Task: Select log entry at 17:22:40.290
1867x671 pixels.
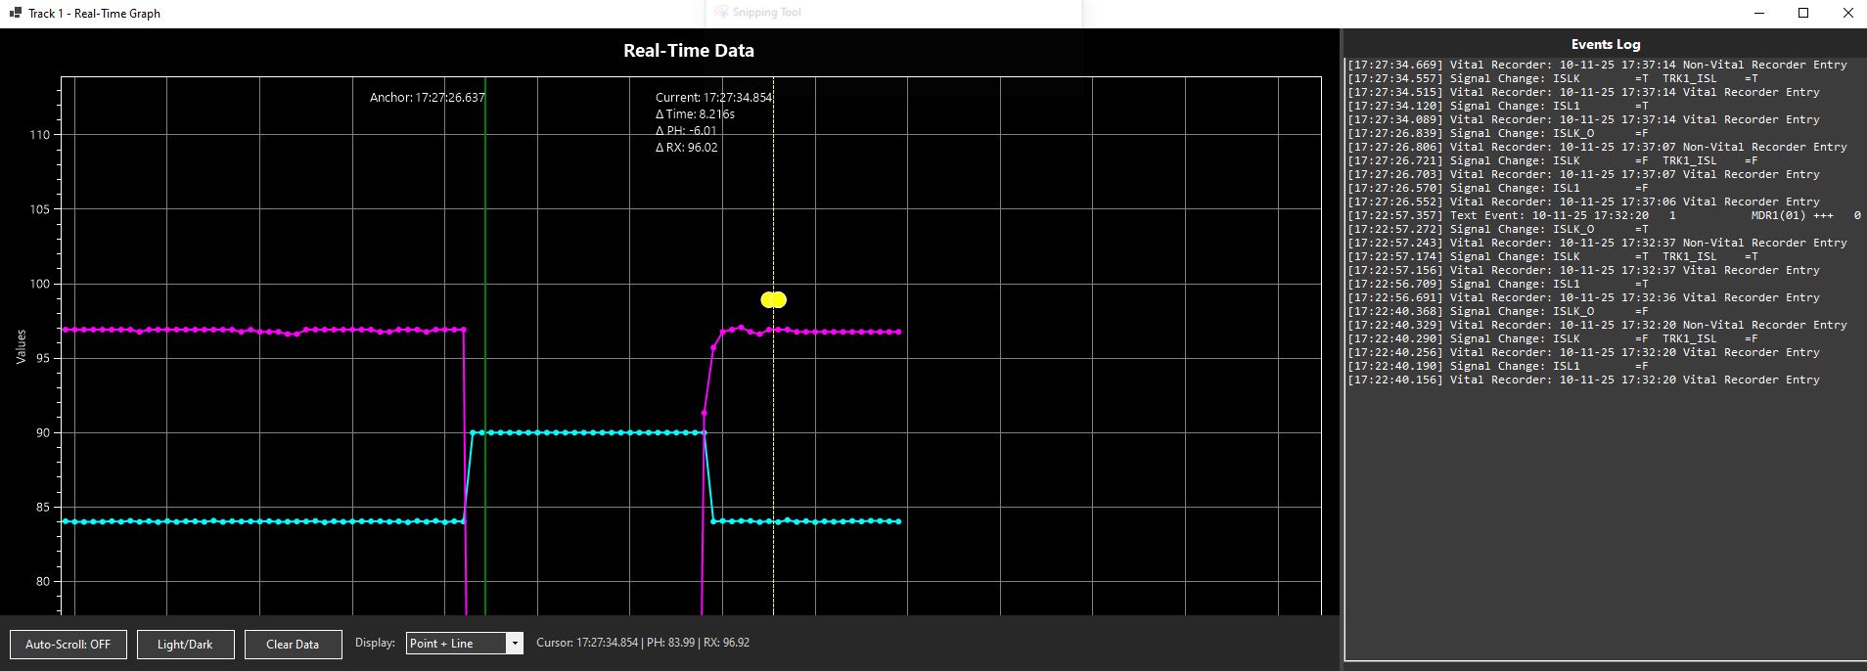Action: pyautogui.click(x=1553, y=338)
